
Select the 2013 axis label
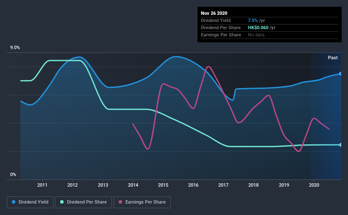coord(103,185)
